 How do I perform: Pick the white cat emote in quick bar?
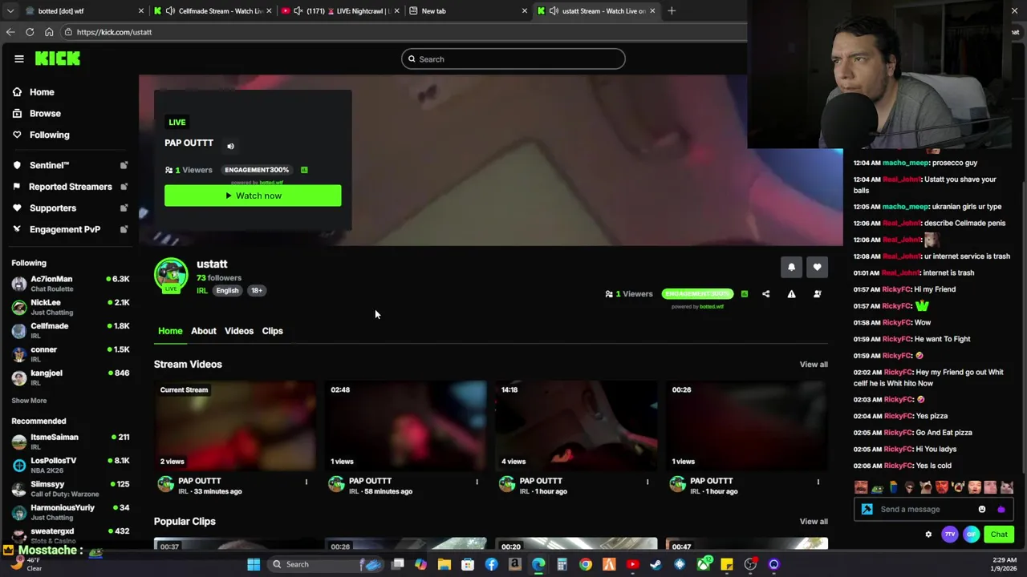click(x=1006, y=487)
